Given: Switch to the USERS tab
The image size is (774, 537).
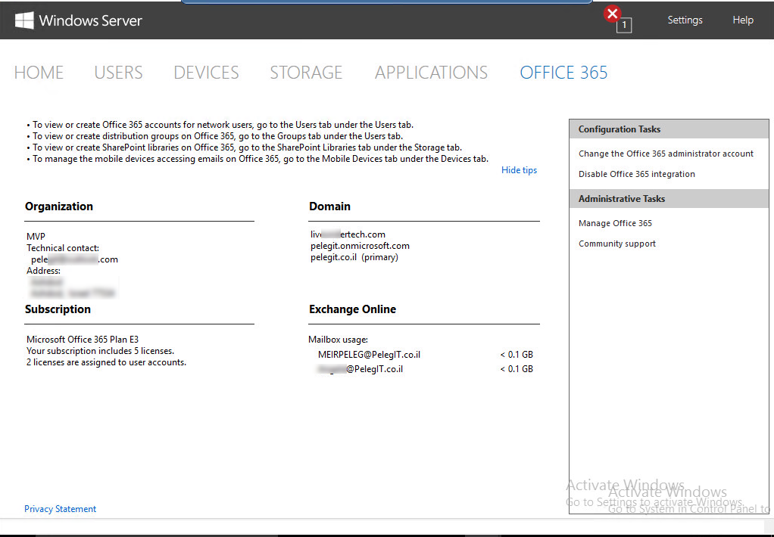Looking at the screenshot, I should pyautogui.click(x=118, y=73).
